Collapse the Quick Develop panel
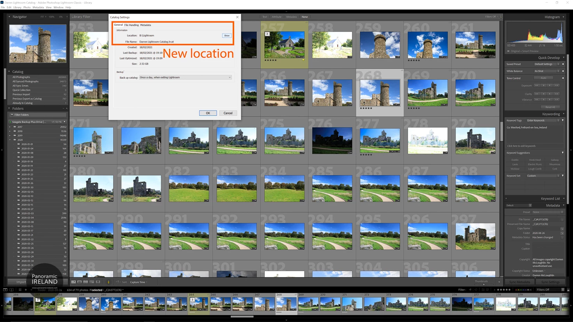The height and width of the screenshot is (322, 573). [x=563, y=58]
